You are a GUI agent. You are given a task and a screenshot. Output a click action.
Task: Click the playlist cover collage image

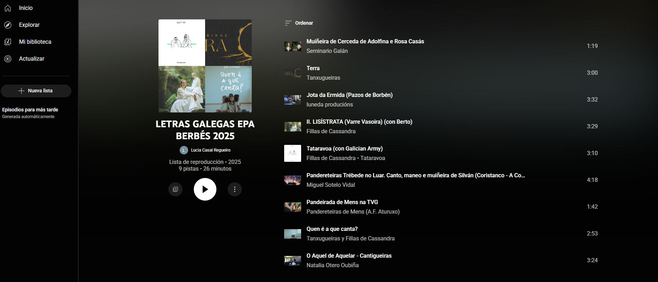point(205,66)
